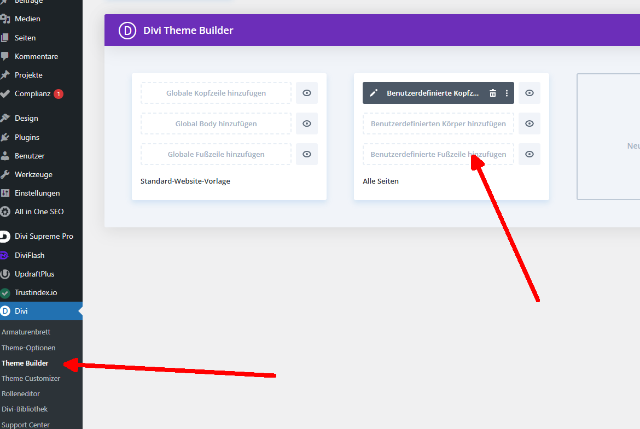
Task: Click the UpdraftPlus icon
Action: [x=5, y=274]
